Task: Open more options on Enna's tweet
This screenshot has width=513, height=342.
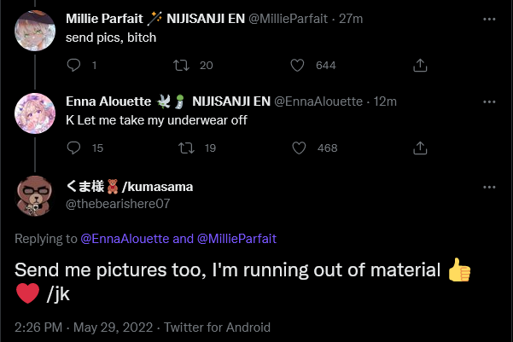Action: point(487,101)
